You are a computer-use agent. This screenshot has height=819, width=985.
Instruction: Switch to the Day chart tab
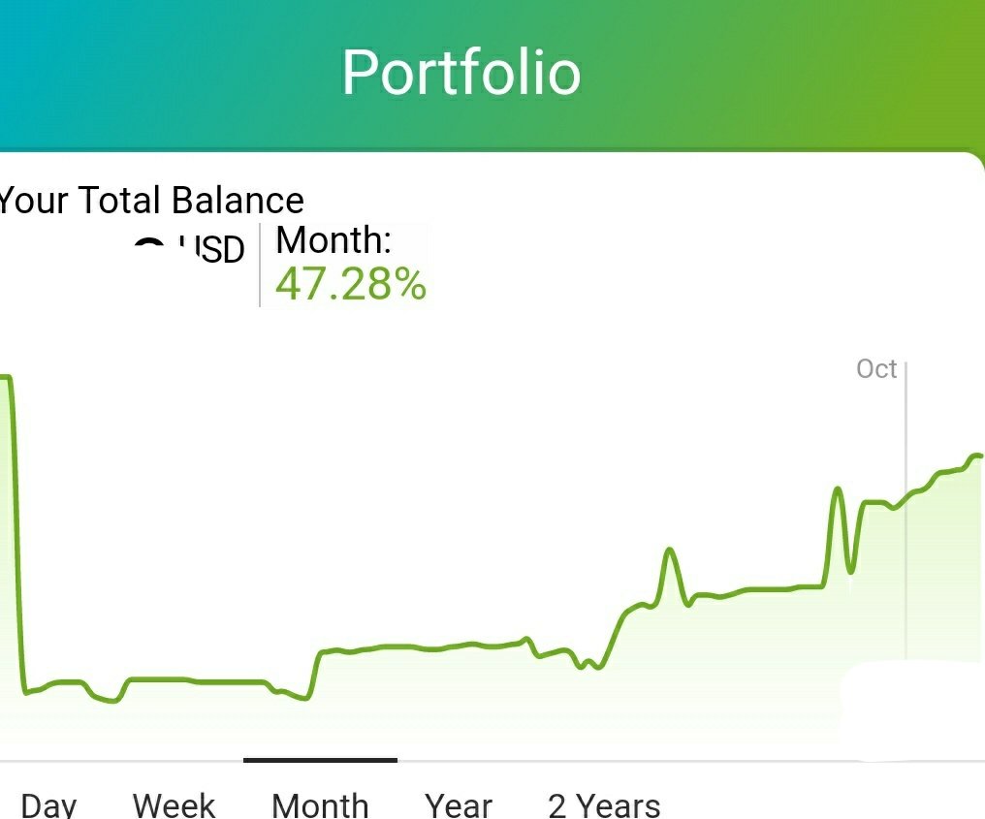point(49,804)
